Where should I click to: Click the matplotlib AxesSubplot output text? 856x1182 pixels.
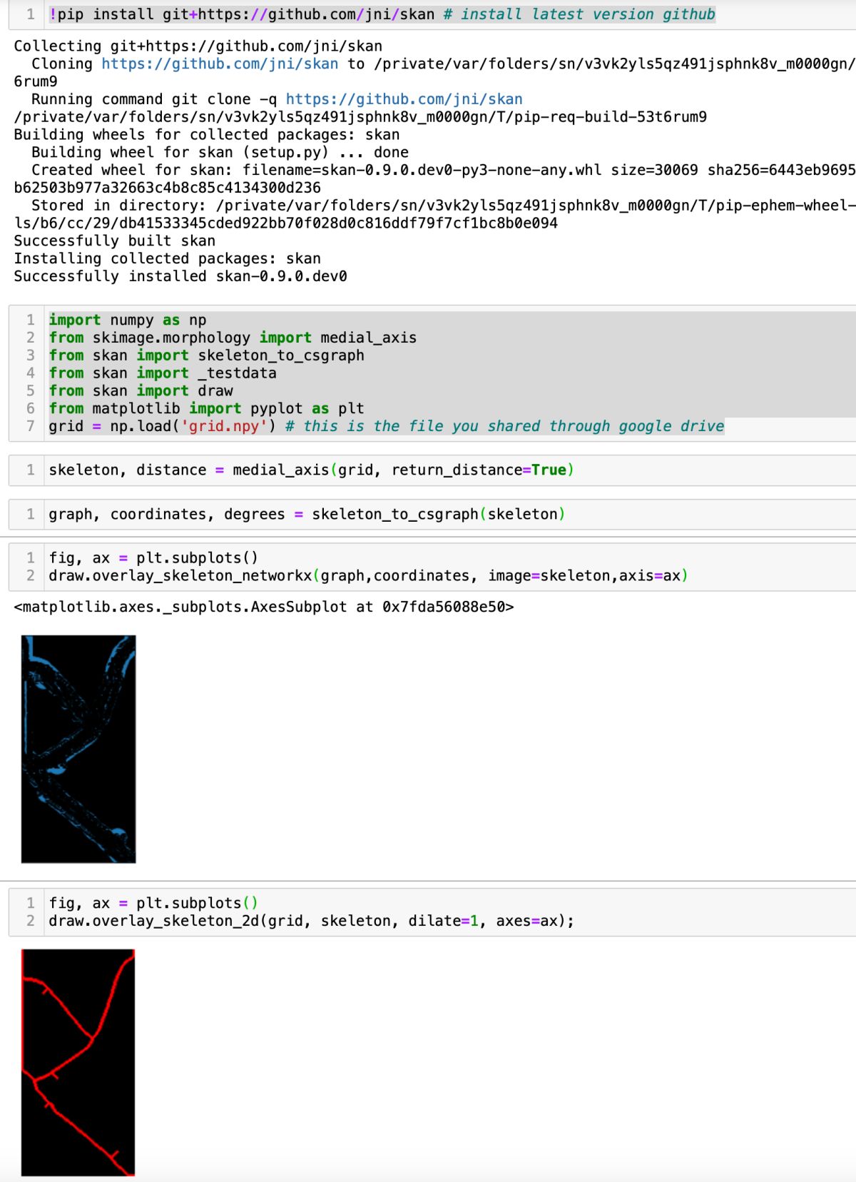coord(264,607)
